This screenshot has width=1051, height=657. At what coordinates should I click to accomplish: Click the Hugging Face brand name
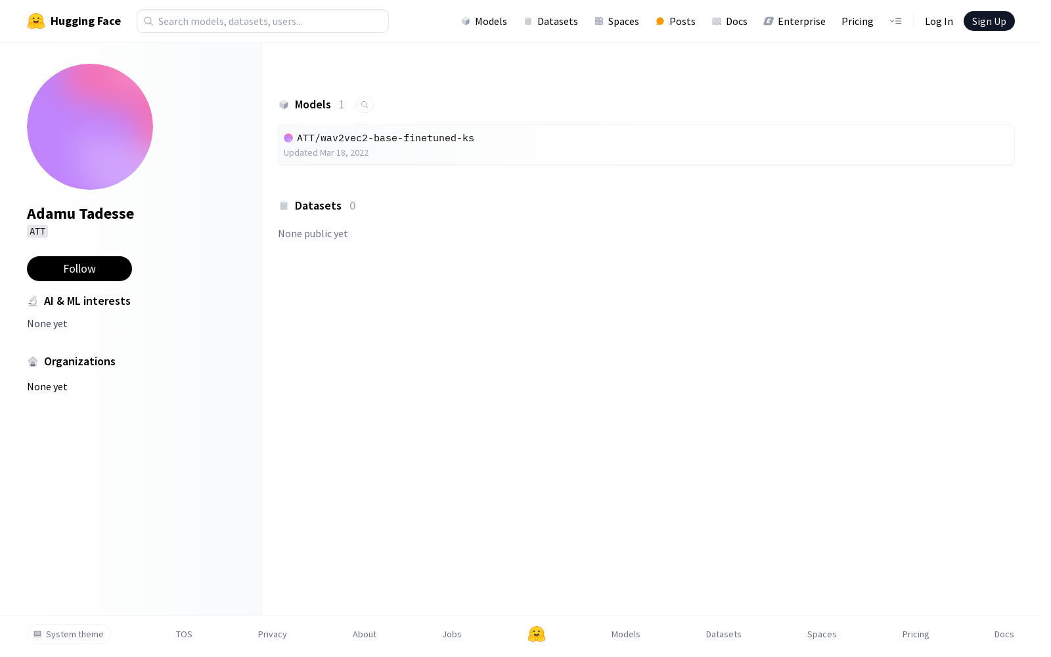coord(85,21)
